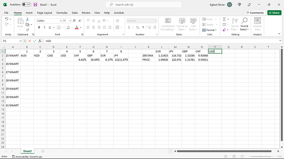Click the Accounting dollar format icon

(129, 27)
